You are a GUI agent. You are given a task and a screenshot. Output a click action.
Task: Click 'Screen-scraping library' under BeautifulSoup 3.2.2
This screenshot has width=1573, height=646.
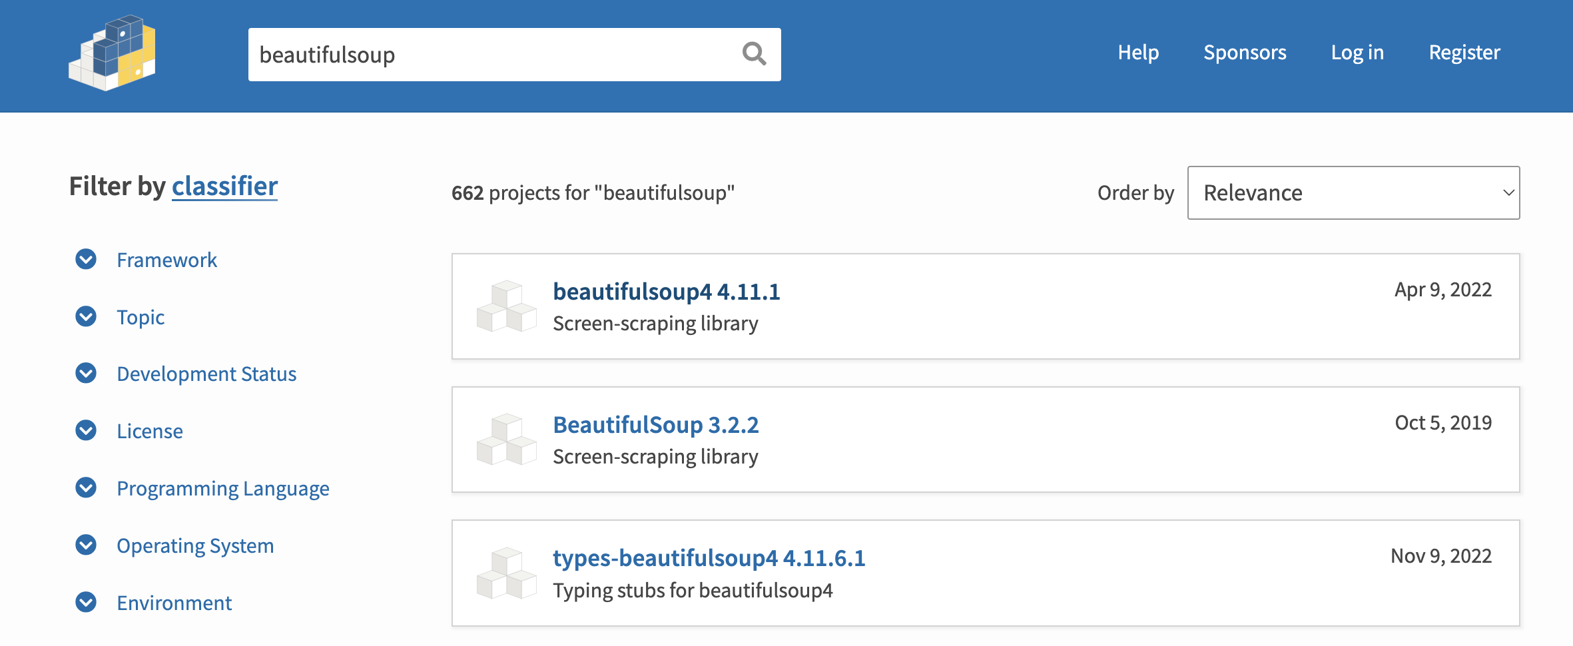655,457
